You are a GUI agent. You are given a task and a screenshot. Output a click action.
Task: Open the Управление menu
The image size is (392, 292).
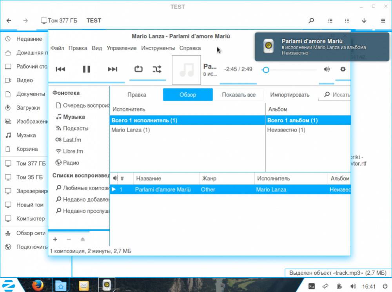click(122, 48)
